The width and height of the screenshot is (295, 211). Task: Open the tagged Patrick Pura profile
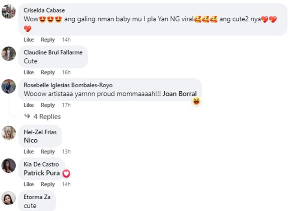tap(42, 173)
